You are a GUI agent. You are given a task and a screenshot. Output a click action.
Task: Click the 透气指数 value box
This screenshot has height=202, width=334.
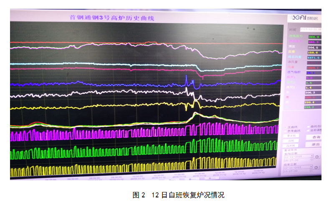click(x=314, y=73)
